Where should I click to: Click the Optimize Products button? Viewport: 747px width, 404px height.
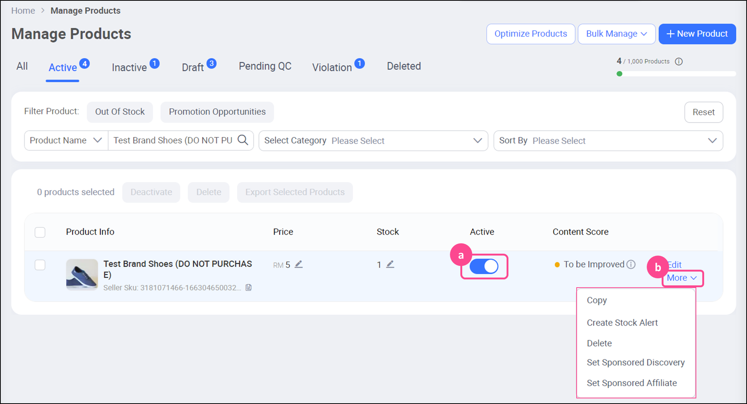click(530, 34)
